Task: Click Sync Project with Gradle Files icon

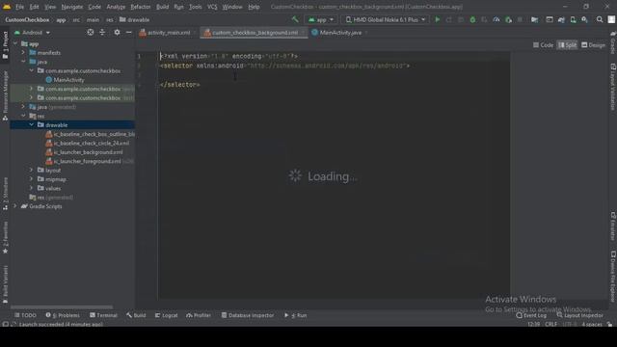Action: pos(561,19)
